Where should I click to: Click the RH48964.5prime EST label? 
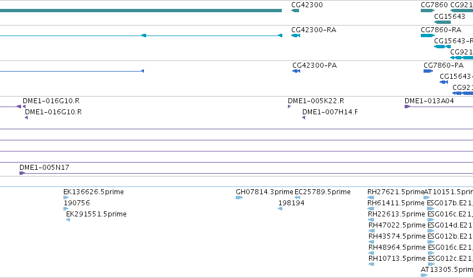tap(397, 247)
